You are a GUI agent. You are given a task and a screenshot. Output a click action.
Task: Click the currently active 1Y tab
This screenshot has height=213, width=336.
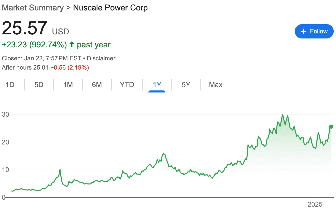(157, 85)
